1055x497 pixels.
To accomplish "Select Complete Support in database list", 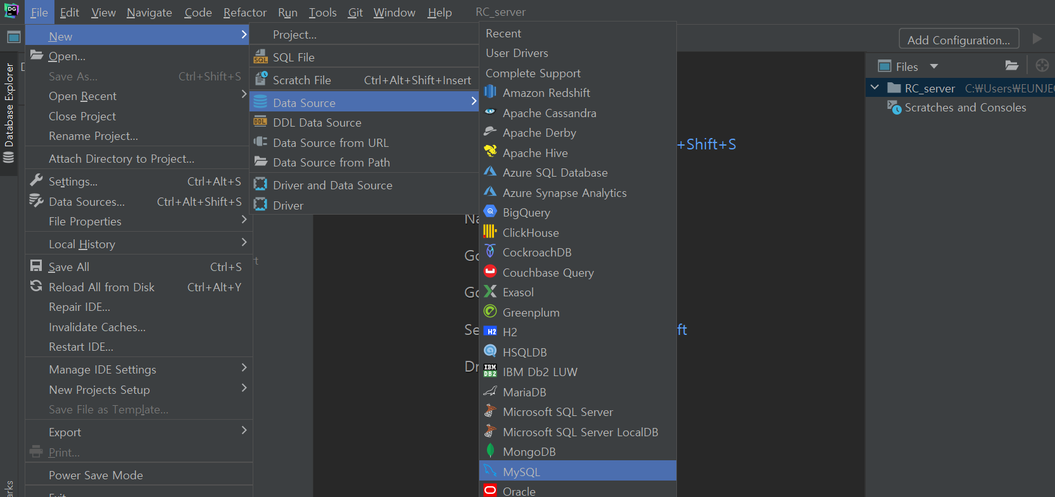I will [x=578, y=73].
